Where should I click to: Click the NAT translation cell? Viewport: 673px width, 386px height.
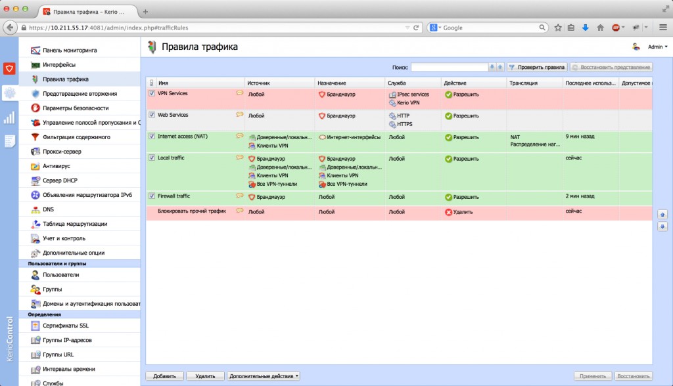534,140
